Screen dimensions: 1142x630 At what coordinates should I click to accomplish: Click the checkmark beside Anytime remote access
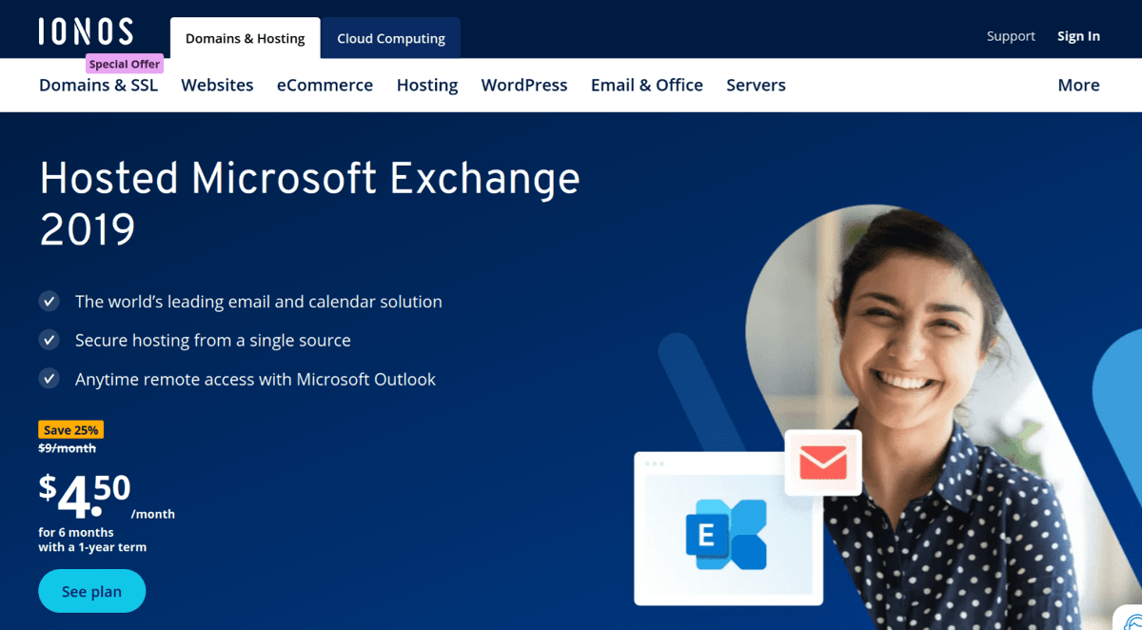point(49,379)
